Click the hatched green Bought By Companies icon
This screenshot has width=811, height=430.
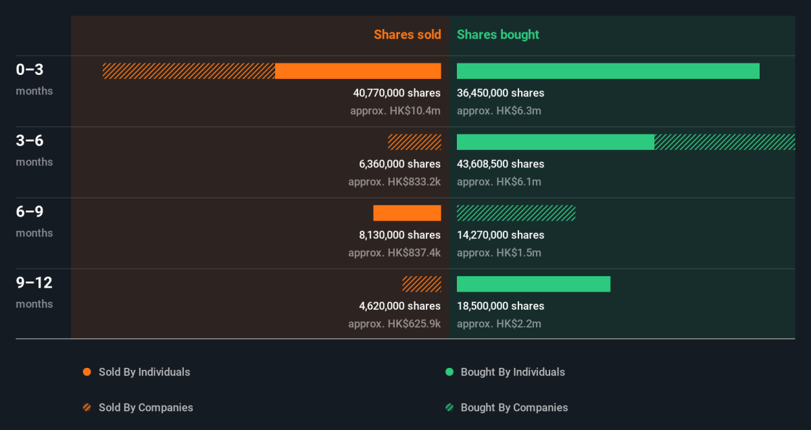click(449, 408)
